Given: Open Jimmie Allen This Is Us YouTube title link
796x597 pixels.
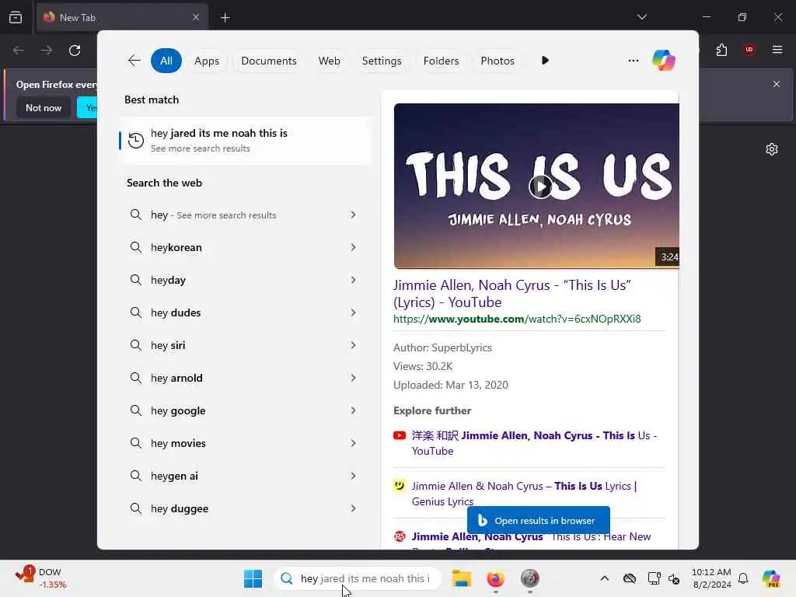Looking at the screenshot, I should click(x=511, y=293).
